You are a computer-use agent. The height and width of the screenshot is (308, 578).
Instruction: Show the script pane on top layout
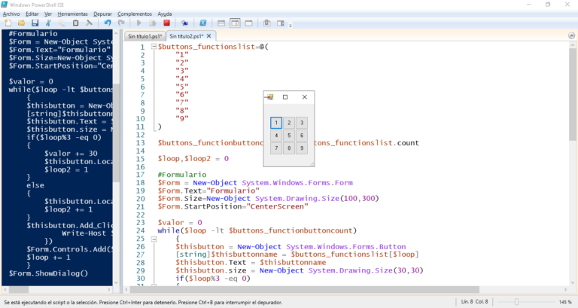coord(221,23)
